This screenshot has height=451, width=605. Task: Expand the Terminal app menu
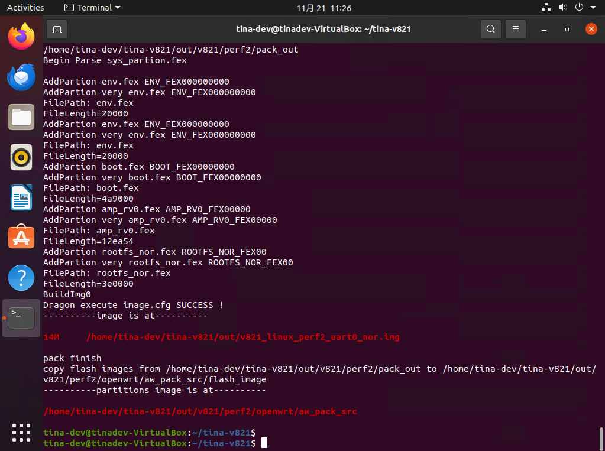[x=92, y=8]
